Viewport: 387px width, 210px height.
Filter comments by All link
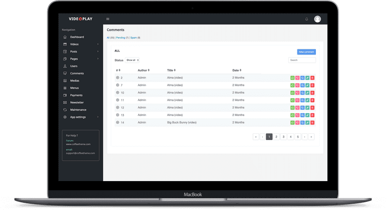108,38
